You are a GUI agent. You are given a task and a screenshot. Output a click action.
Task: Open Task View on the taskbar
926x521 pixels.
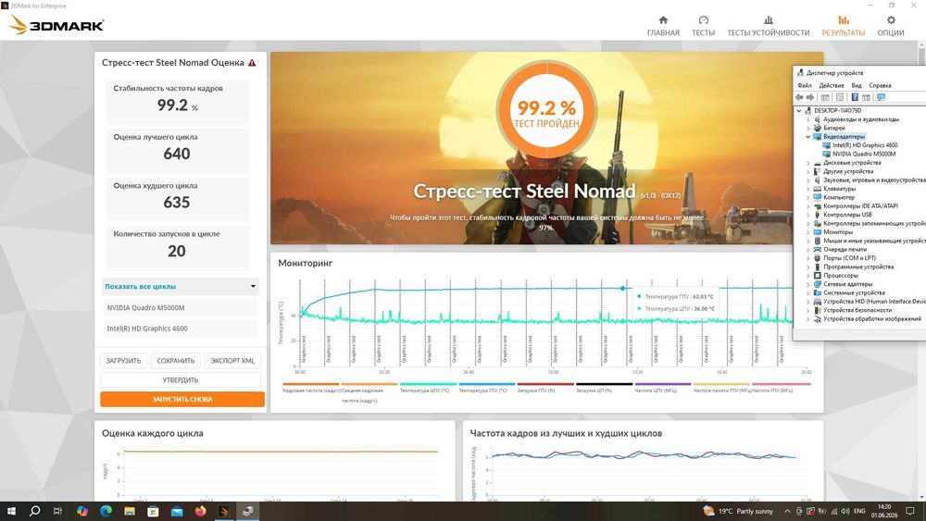(x=57, y=511)
